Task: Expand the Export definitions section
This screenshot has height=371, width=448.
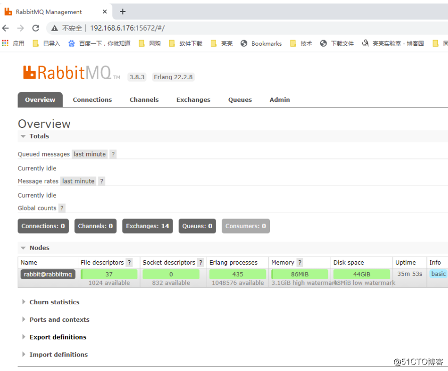Action: (x=58, y=337)
